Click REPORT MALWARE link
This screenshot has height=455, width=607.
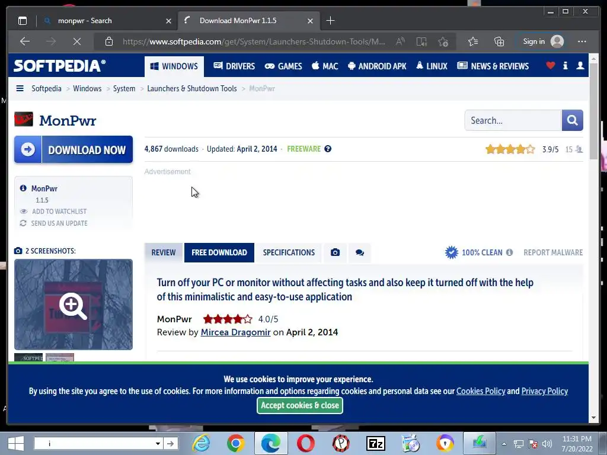[553, 252]
